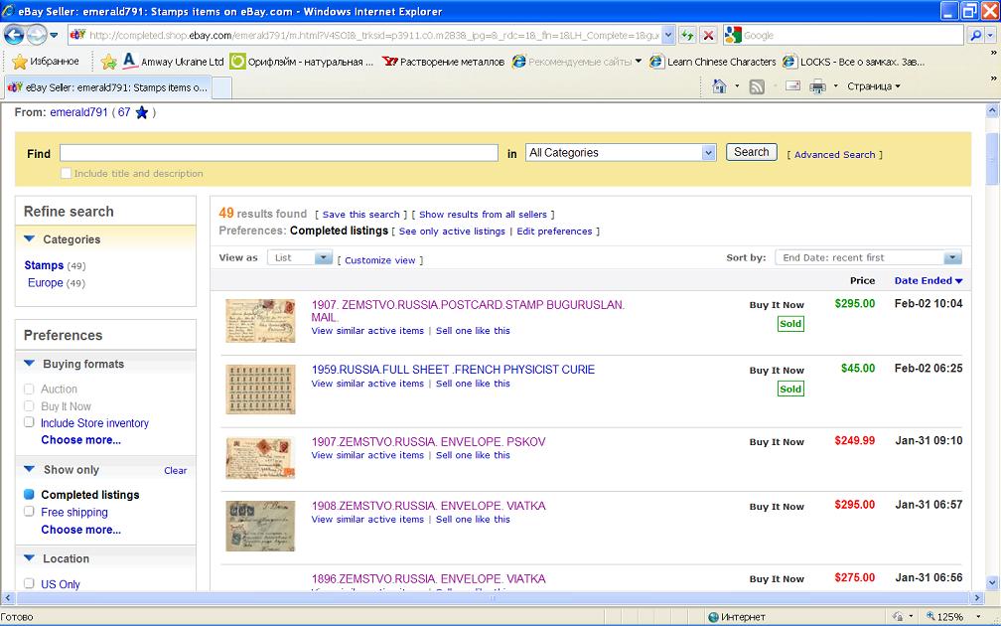Open Curie full sheet thumbnail
The image size is (1001, 626).
260,390
